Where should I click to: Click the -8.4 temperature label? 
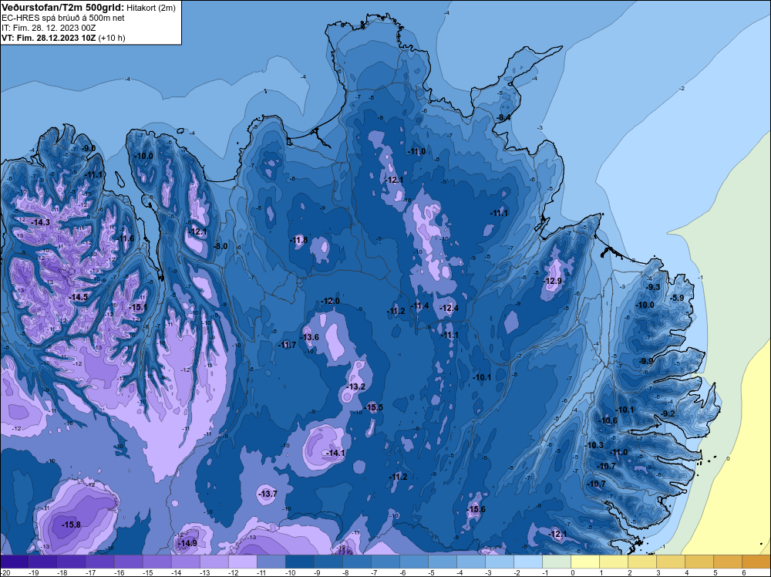503,118
